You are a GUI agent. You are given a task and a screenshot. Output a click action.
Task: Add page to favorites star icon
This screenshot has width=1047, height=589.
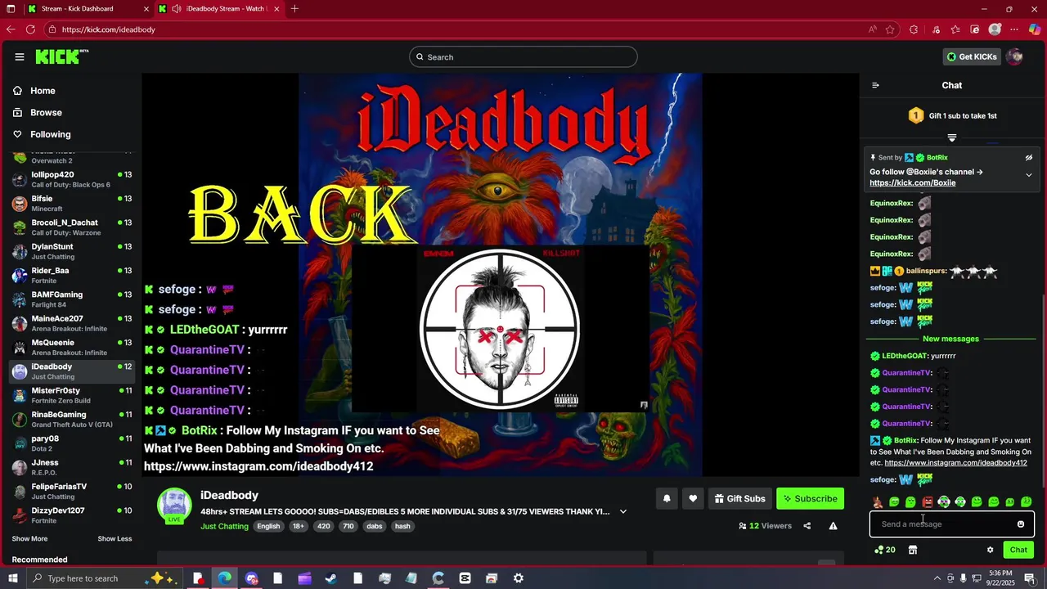[x=890, y=29]
